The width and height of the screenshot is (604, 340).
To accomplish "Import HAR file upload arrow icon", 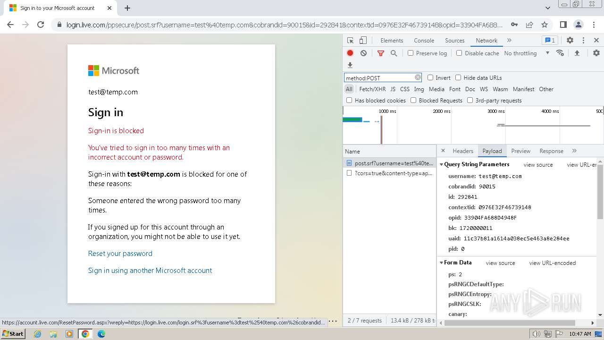I will point(577,53).
